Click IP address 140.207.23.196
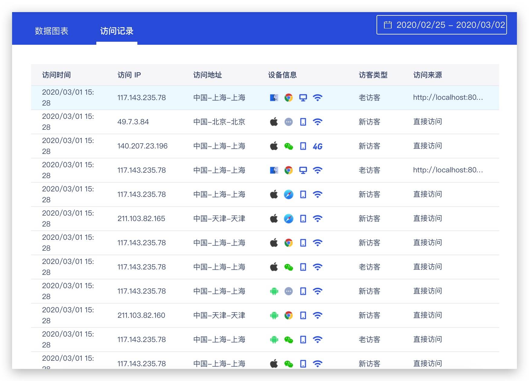The image size is (529, 381). point(143,146)
